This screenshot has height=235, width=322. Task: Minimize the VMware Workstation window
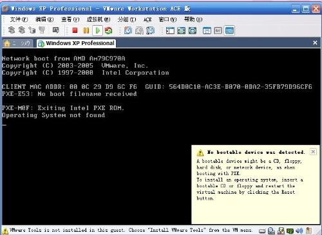(x=296, y=9)
